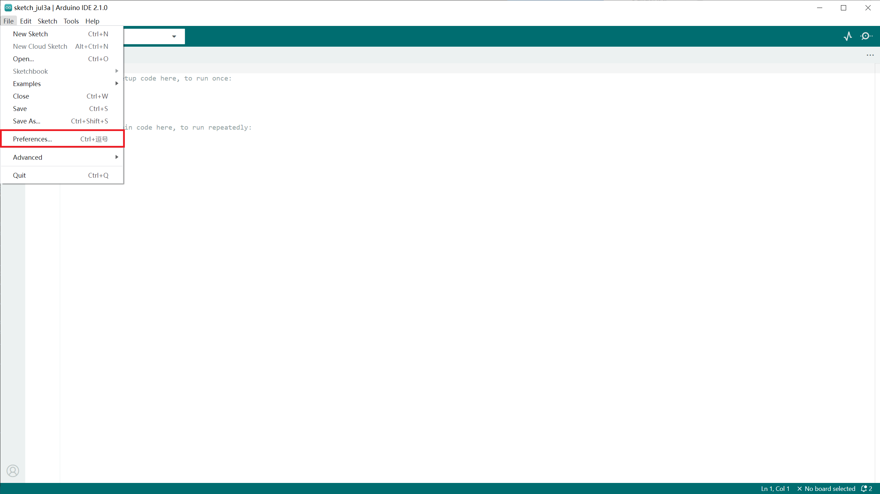Click the No board selected status text

click(x=830, y=488)
